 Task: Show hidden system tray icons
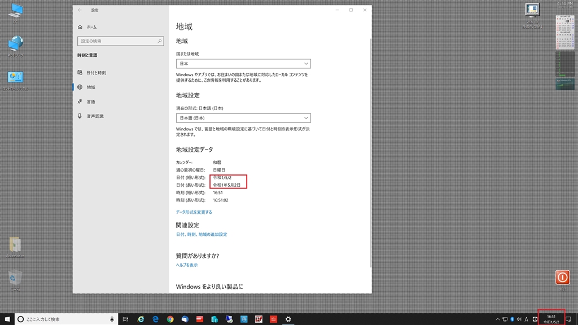[498, 319]
